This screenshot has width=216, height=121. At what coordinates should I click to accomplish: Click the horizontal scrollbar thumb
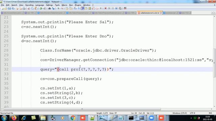(82, 109)
